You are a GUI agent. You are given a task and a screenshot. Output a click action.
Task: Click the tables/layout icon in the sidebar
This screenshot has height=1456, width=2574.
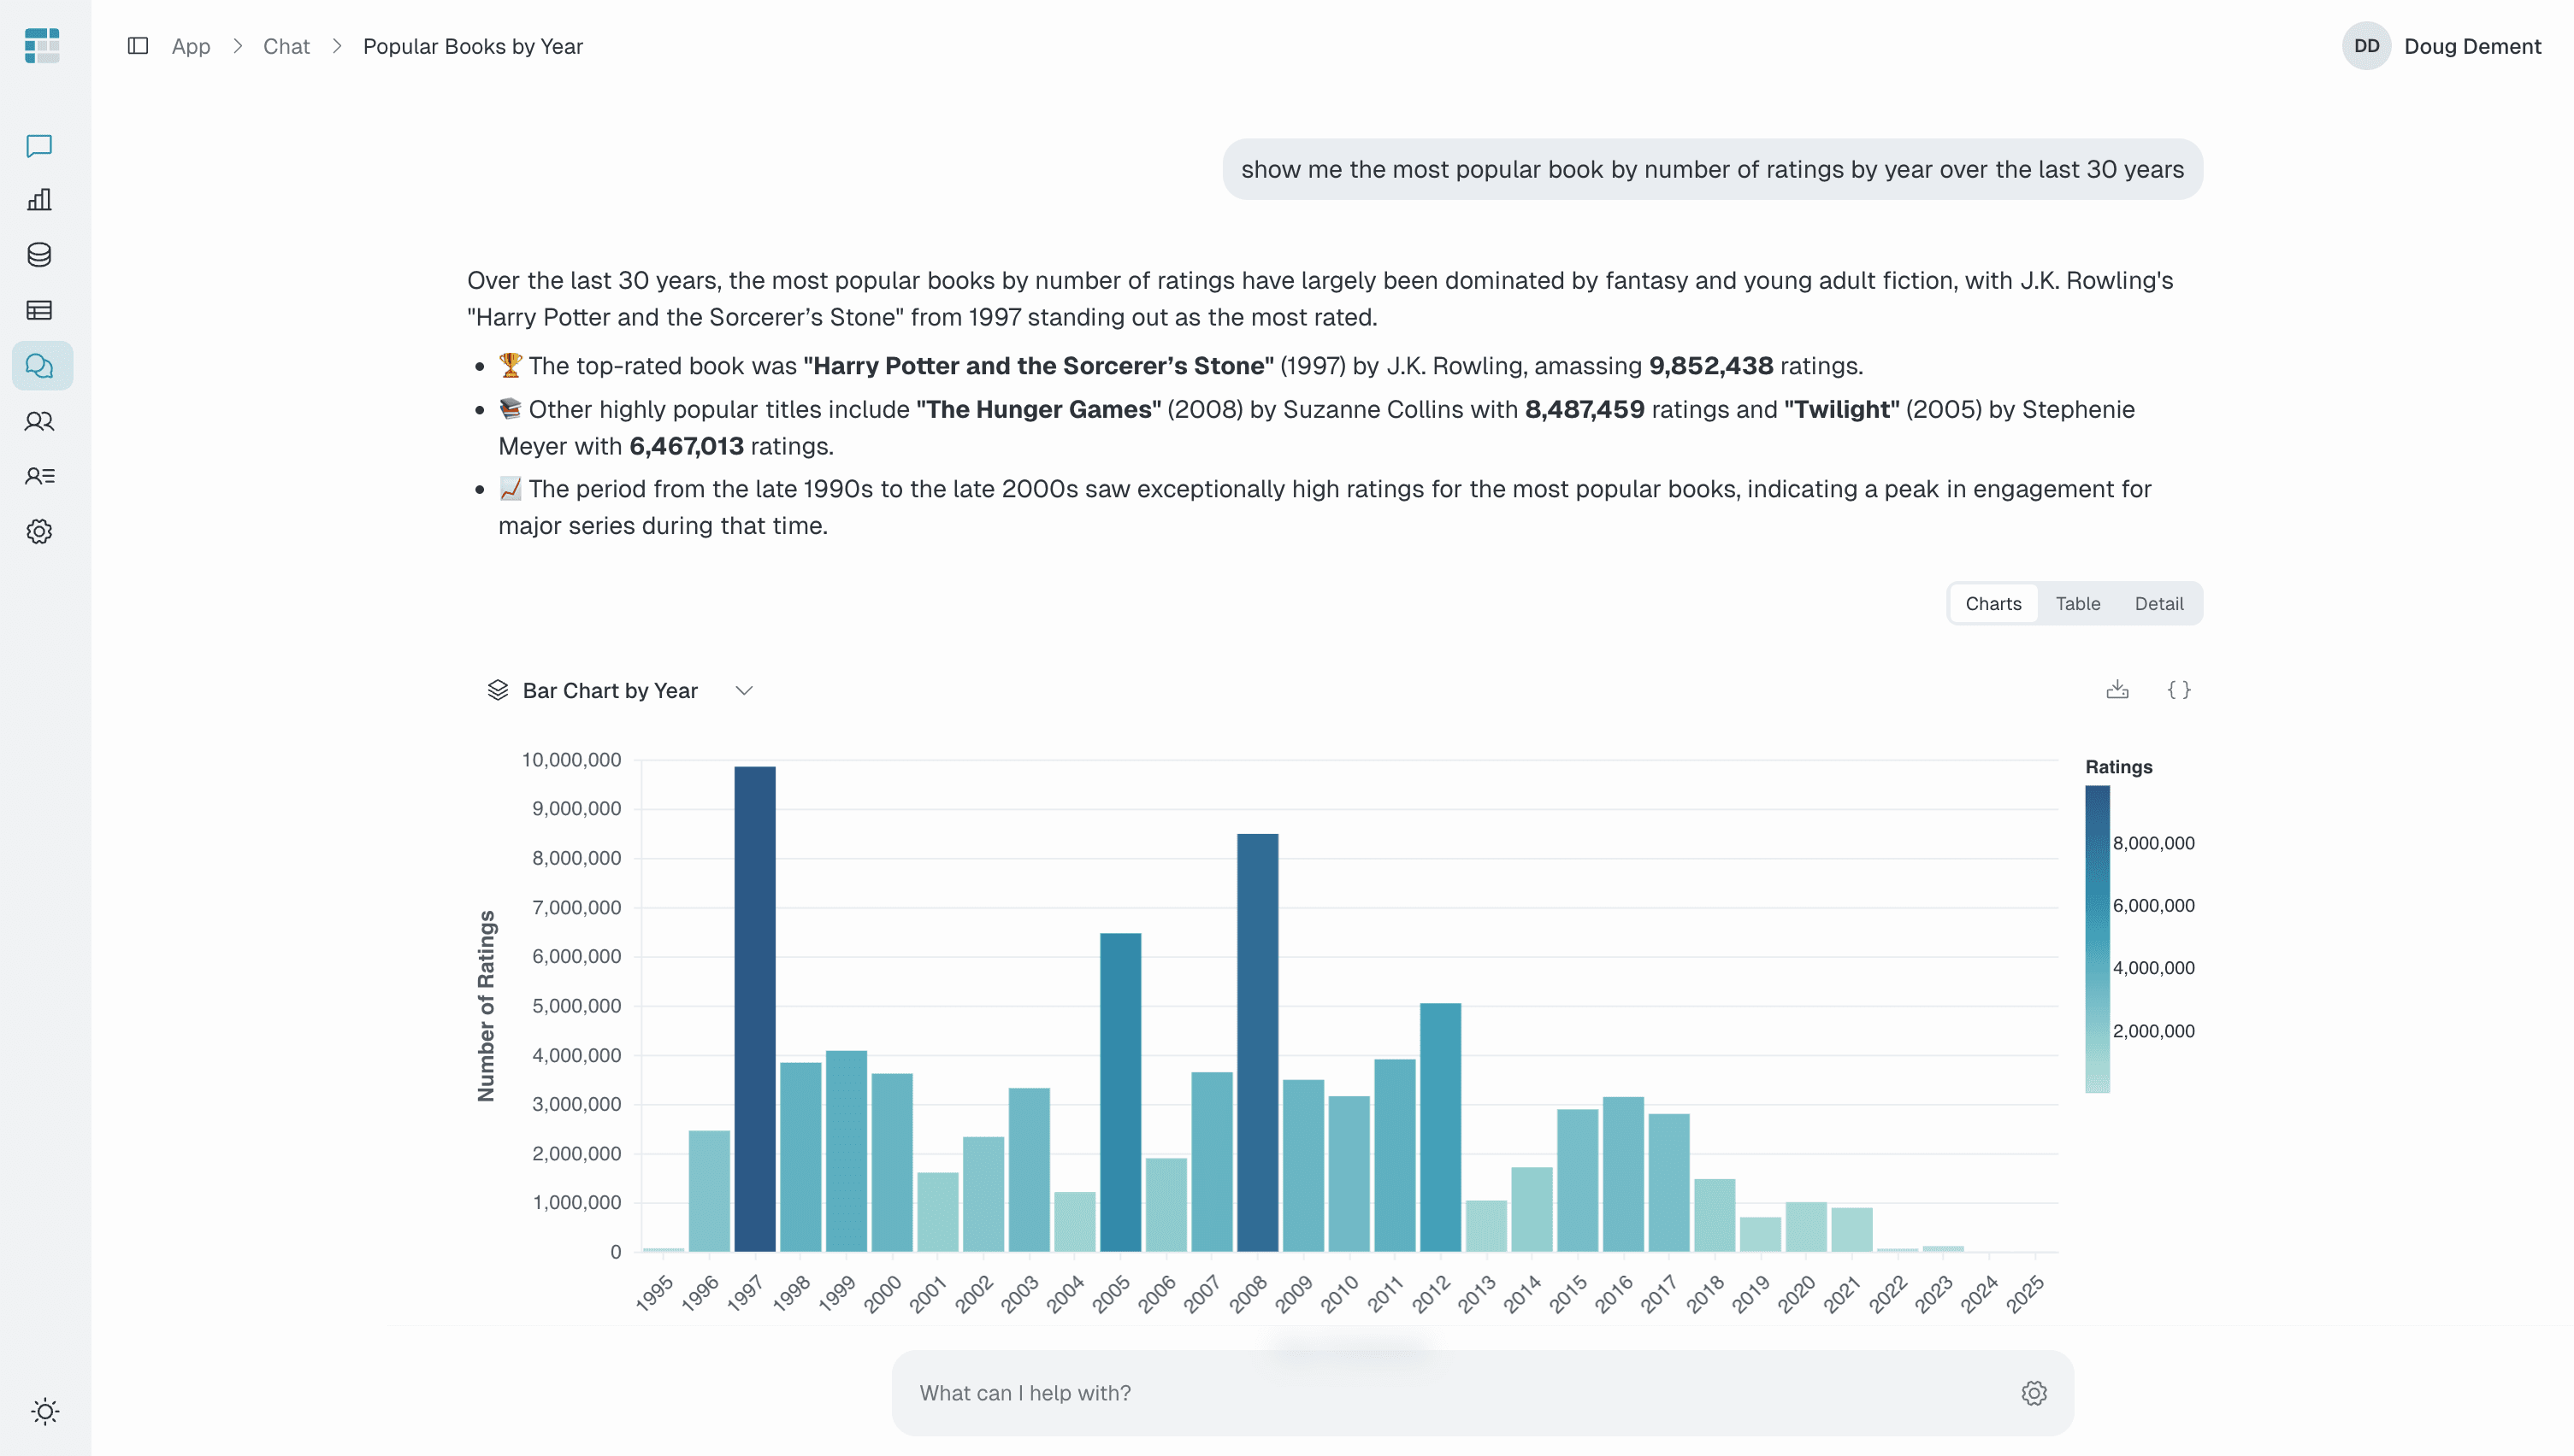coord(40,311)
